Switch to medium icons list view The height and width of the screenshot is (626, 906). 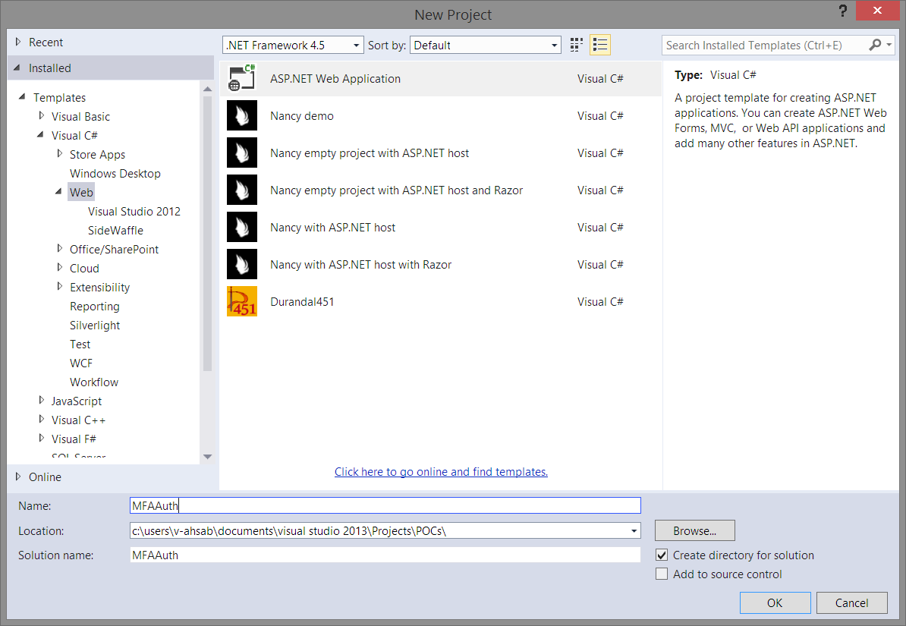point(599,45)
